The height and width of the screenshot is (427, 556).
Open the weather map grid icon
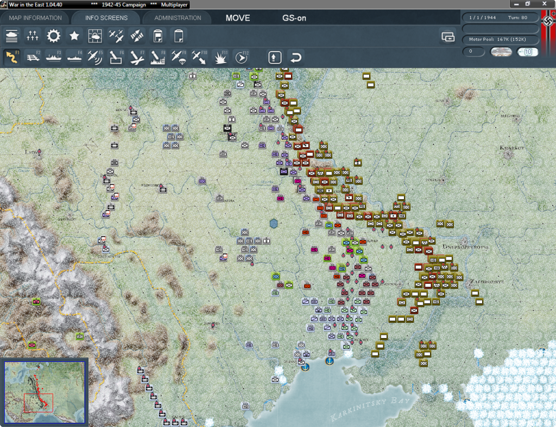[x=95, y=36]
